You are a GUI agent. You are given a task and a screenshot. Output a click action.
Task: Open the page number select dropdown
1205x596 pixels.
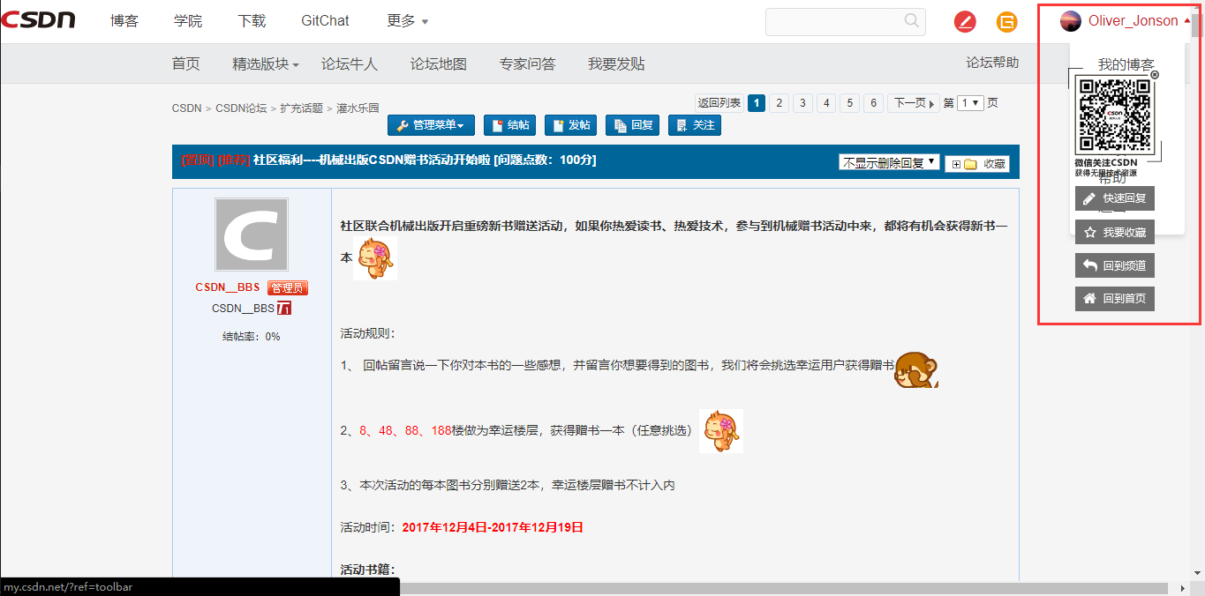[971, 103]
